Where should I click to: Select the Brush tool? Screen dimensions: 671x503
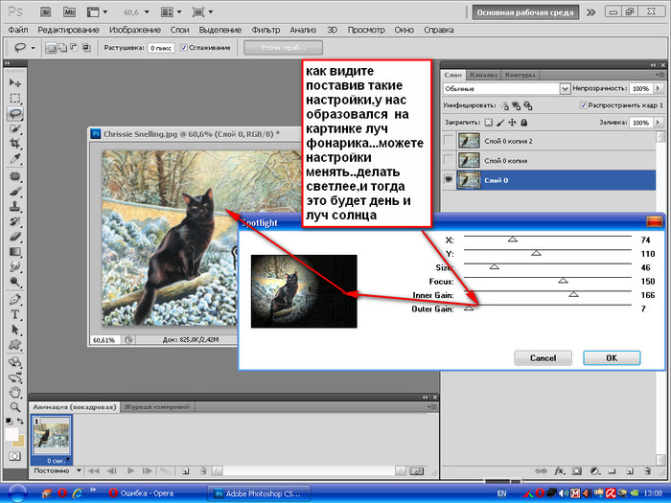coord(15,192)
